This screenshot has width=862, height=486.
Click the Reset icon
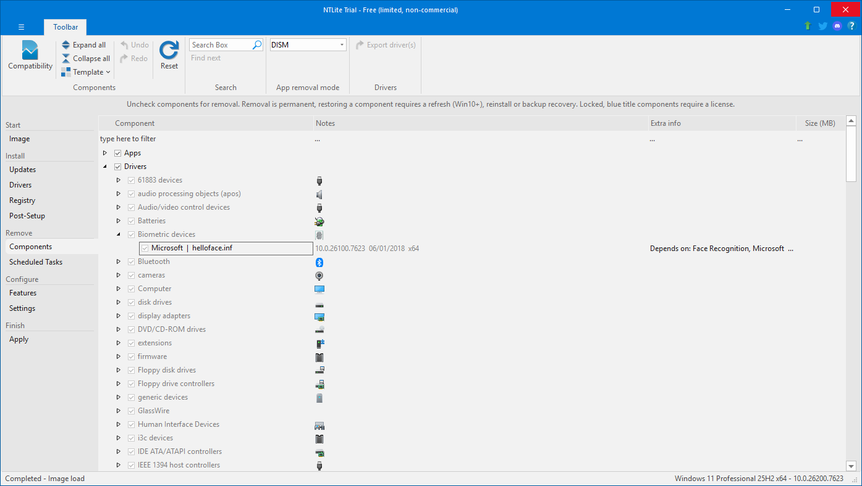coord(169,50)
